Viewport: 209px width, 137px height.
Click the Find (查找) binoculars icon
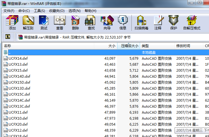[x=90, y=20]
